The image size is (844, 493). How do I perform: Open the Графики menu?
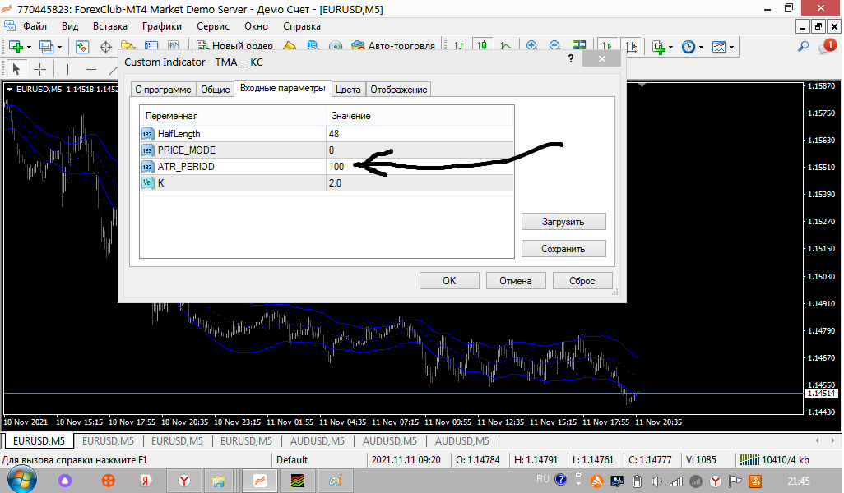pos(162,26)
